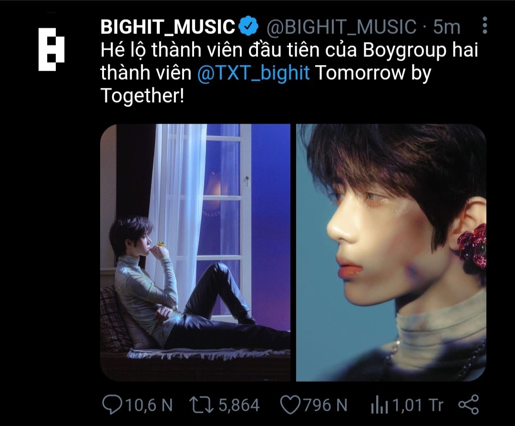Screen dimensions: 515x426
Task: Click the 796 N likes count
Action: 326,405
